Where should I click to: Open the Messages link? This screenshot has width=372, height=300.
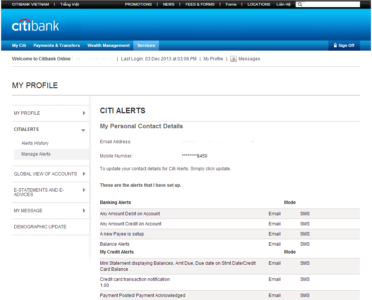tap(250, 59)
